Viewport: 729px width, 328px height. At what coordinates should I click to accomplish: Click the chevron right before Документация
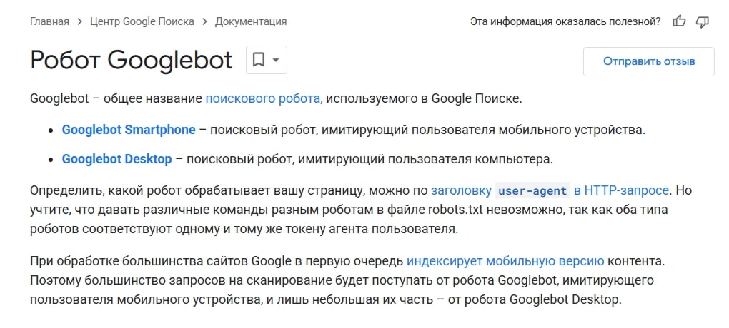pos(204,21)
